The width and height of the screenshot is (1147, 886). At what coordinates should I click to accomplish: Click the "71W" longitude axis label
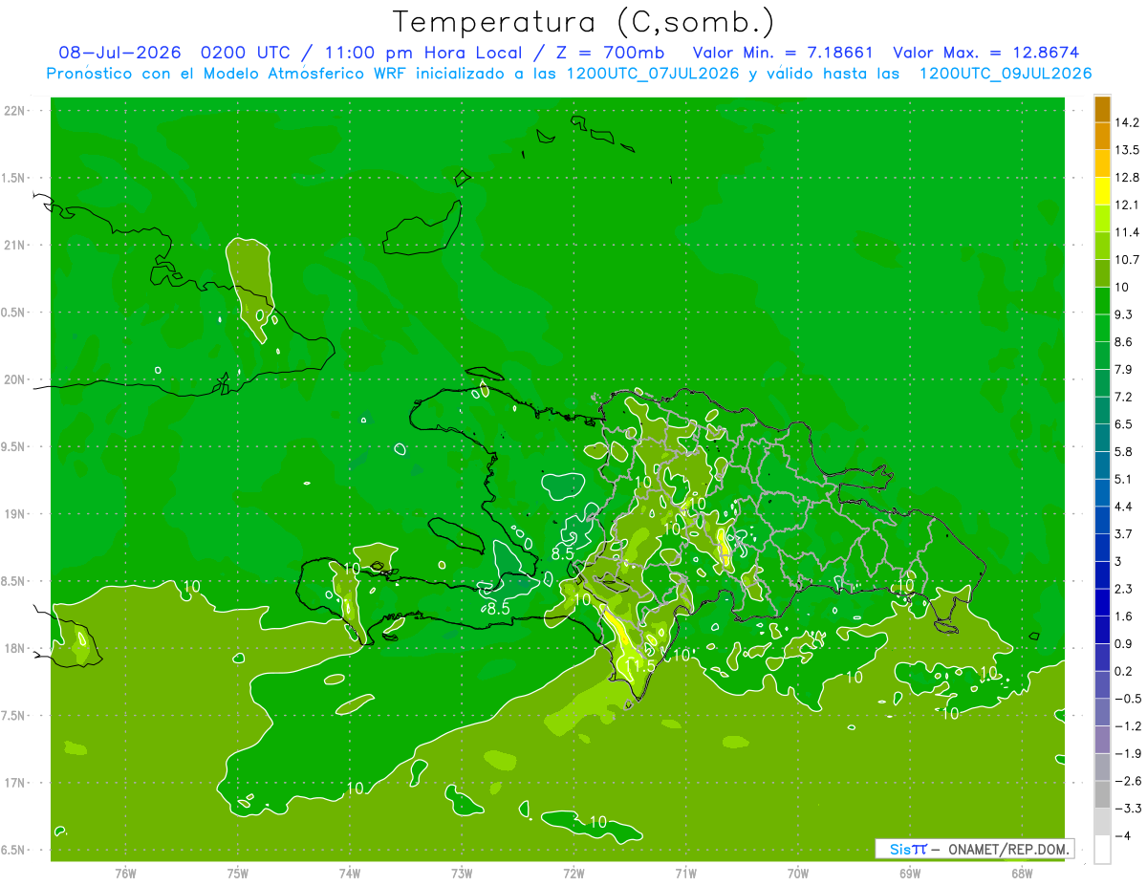click(685, 873)
